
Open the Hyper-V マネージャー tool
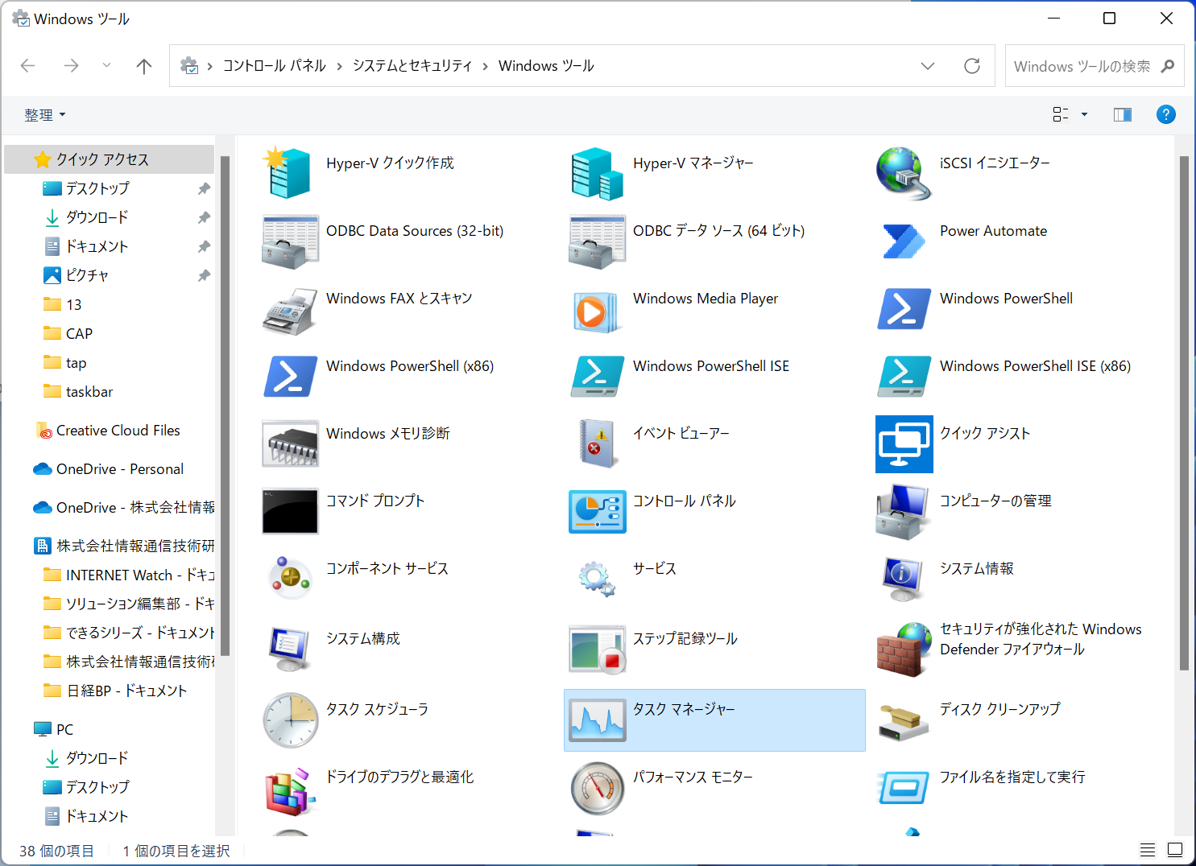[x=692, y=163]
